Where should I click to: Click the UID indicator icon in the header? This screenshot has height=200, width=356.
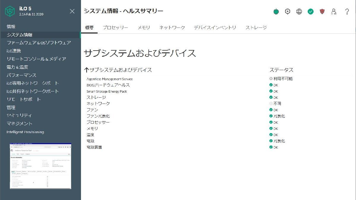pyautogui.click(x=287, y=12)
